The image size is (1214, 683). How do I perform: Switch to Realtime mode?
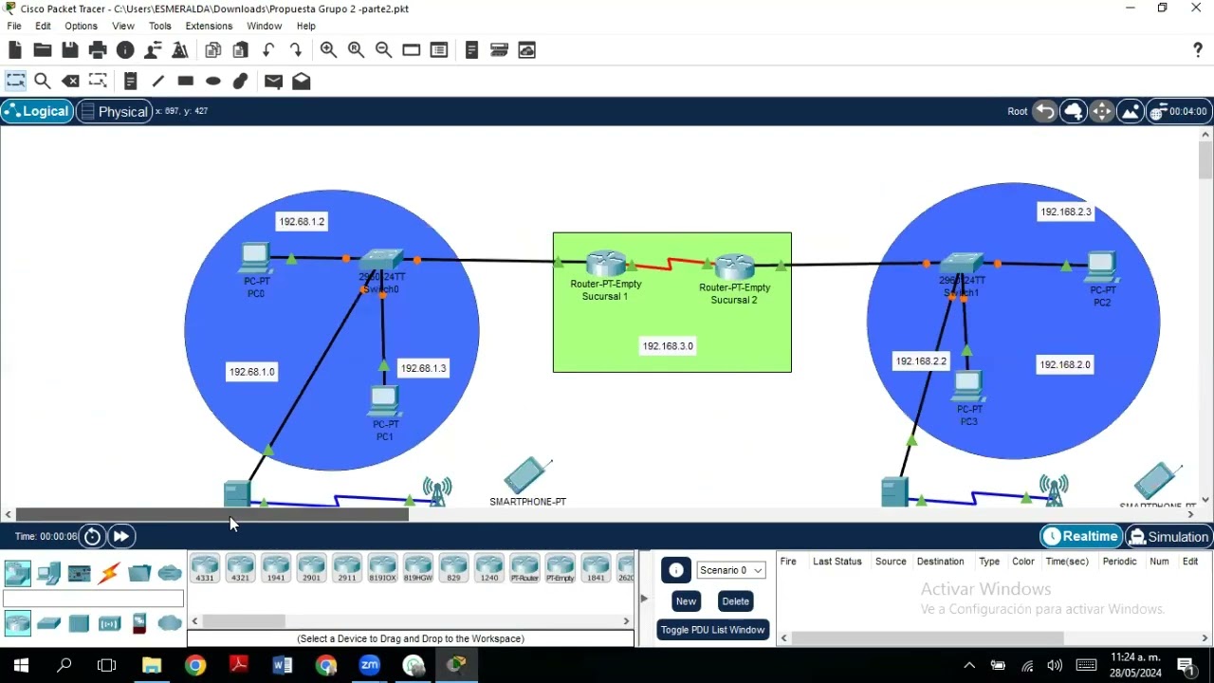(1081, 537)
